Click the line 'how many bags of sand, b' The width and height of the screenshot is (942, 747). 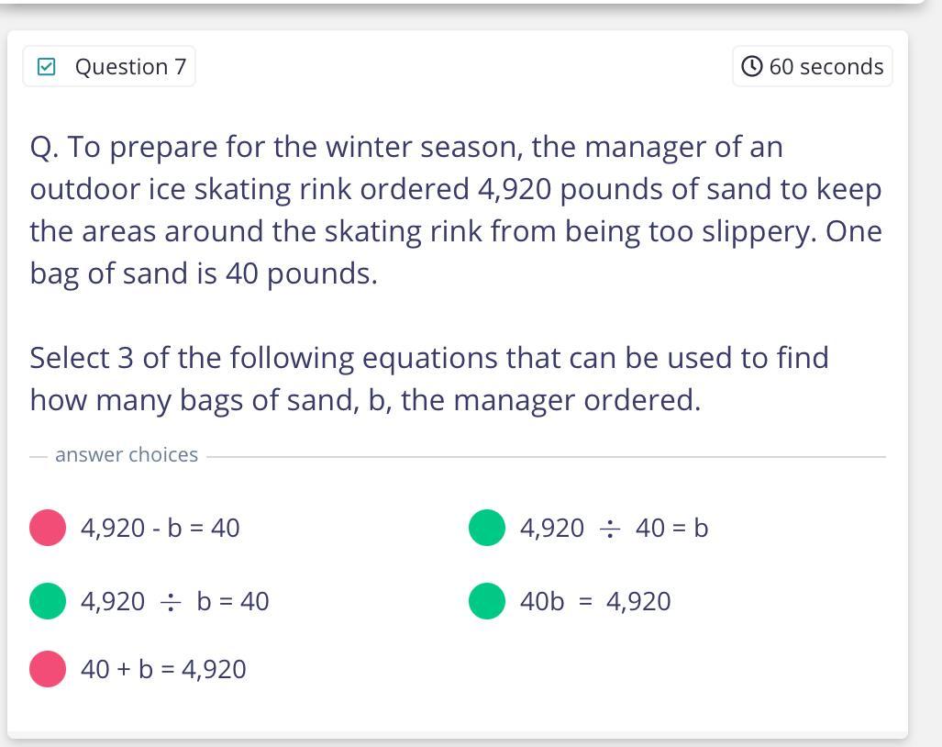tap(365, 400)
